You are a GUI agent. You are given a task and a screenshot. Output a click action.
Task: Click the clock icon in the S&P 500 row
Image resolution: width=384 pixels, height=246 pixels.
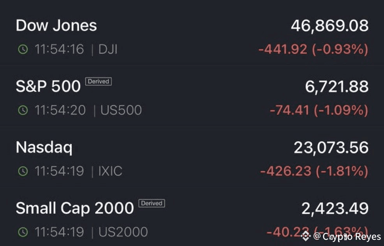(x=23, y=111)
